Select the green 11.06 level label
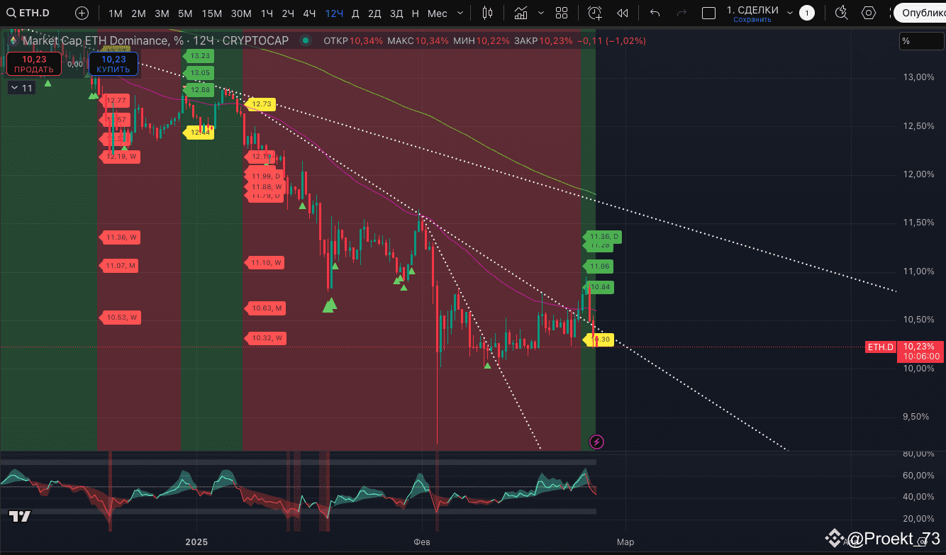This screenshot has height=555, width=946. pos(599,267)
